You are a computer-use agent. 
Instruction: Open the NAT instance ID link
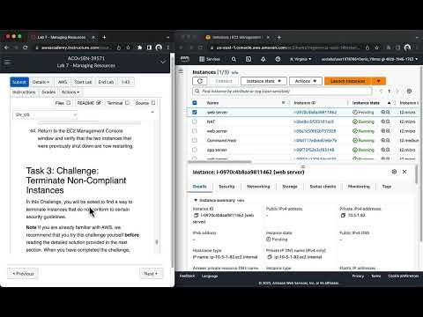point(314,122)
